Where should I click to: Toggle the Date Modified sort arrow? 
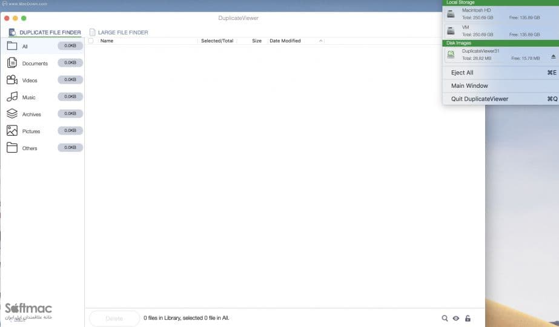click(321, 41)
